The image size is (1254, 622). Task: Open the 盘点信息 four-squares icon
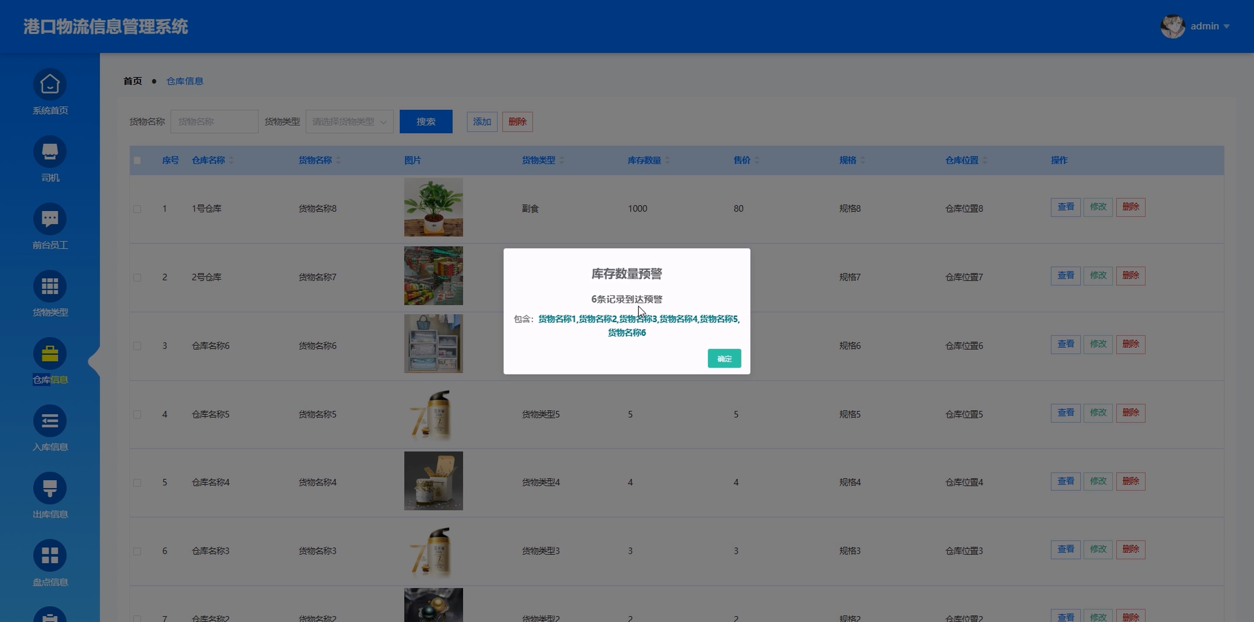point(50,555)
